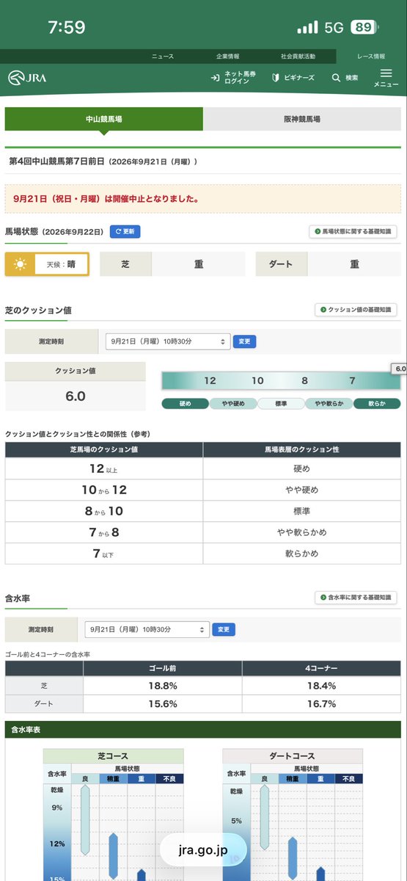Tap the ダートコース chart header
Screen dimensions: 407x881
tap(293, 755)
